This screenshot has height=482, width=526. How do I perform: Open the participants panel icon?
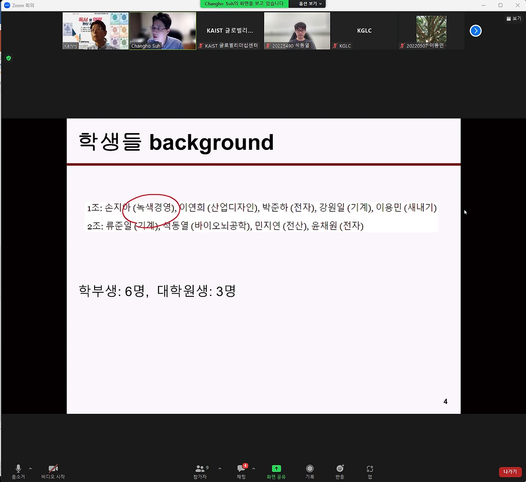pos(200,468)
